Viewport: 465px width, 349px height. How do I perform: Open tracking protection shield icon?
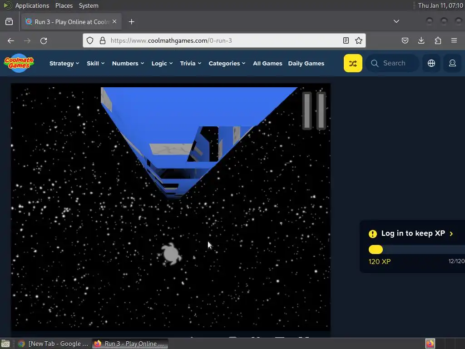click(90, 40)
